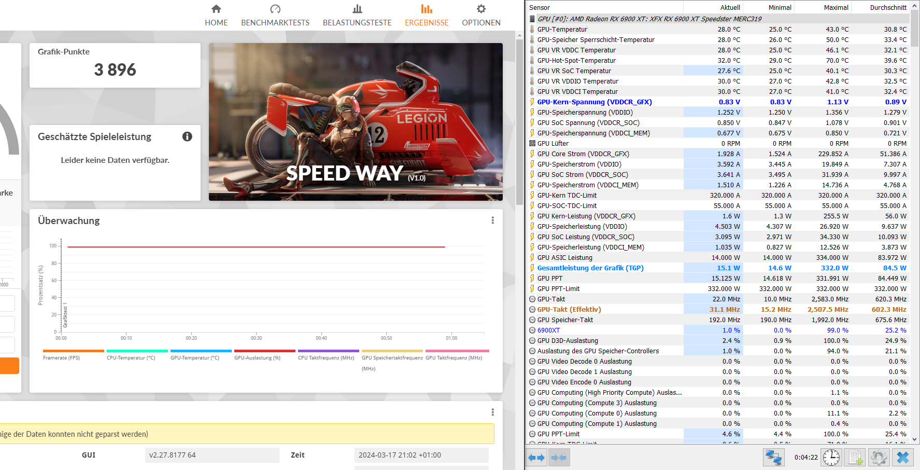Select Auslastung des GPU Speicher-Controllers row
This screenshot has width=920, height=470.
[x=718, y=351]
